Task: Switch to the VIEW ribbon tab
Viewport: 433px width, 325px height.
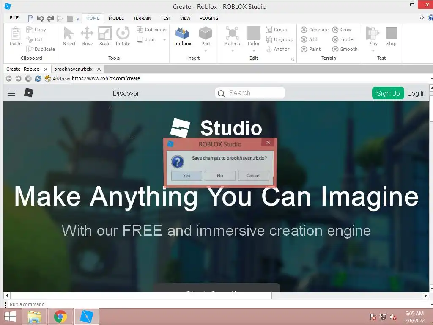Action: [x=185, y=18]
